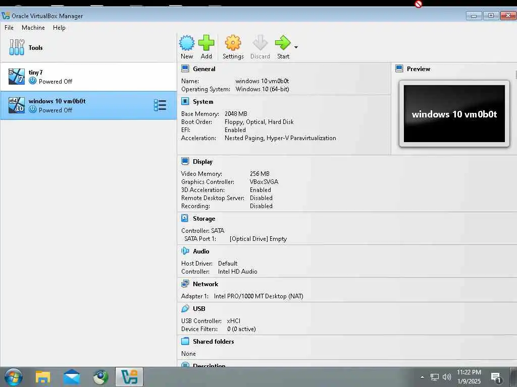The image size is (517, 387).
Task: Open the USB section header
Action: (x=199, y=309)
